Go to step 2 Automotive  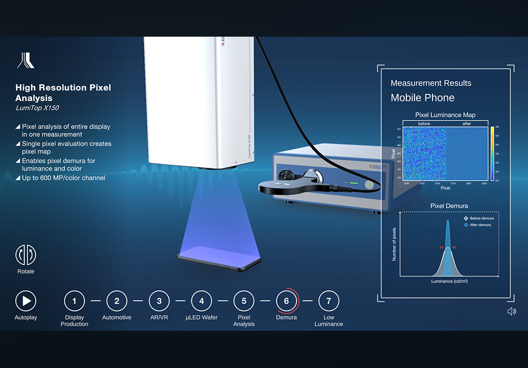[x=117, y=301]
